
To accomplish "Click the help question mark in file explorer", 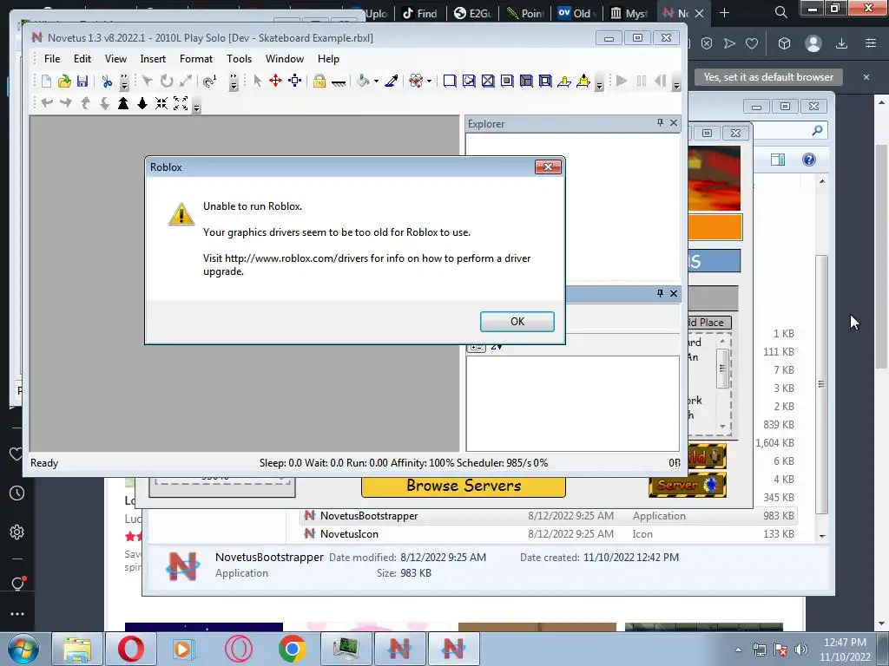I will pos(808,160).
